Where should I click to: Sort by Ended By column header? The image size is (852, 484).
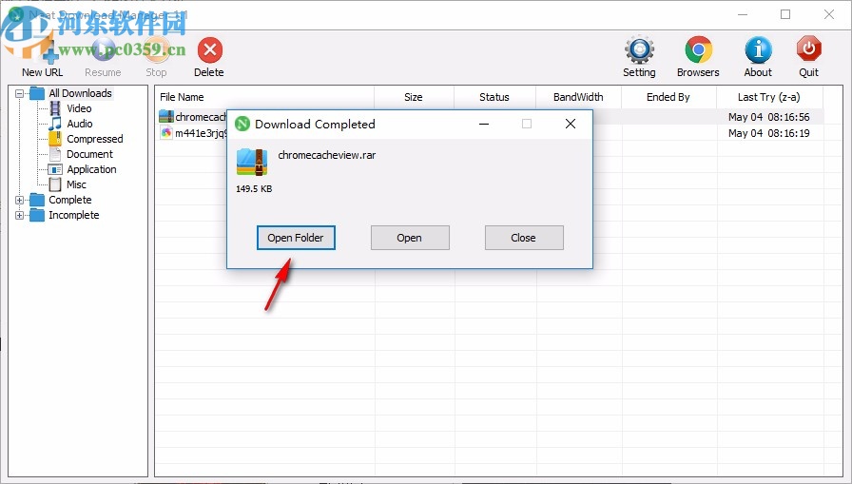pyautogui.click(x=668, y=97)
